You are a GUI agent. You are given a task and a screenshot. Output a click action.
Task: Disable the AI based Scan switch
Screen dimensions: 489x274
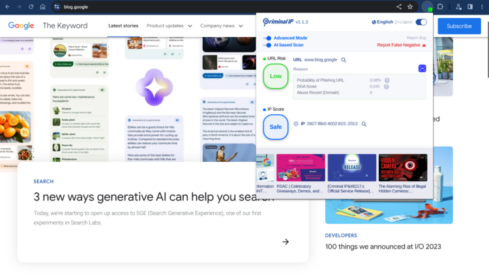pyautogui.click(x=267, y=45)
